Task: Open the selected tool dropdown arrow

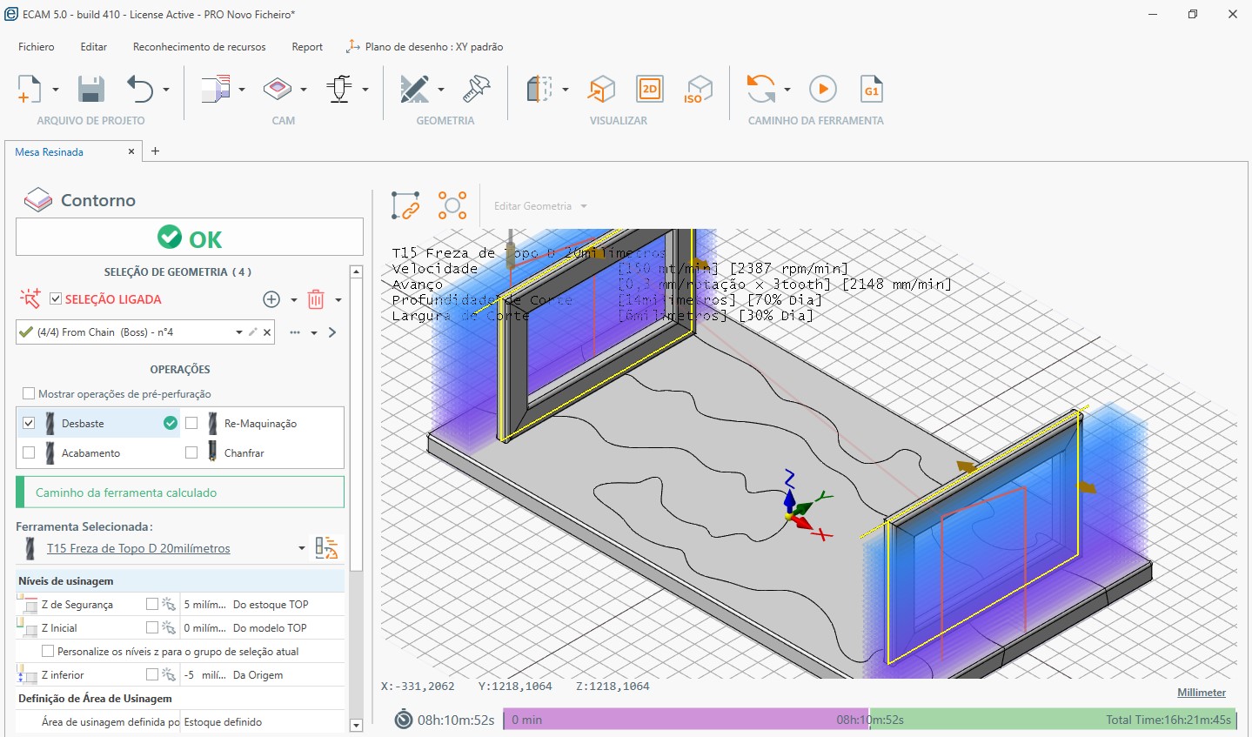Action: [x=302, y=548]
